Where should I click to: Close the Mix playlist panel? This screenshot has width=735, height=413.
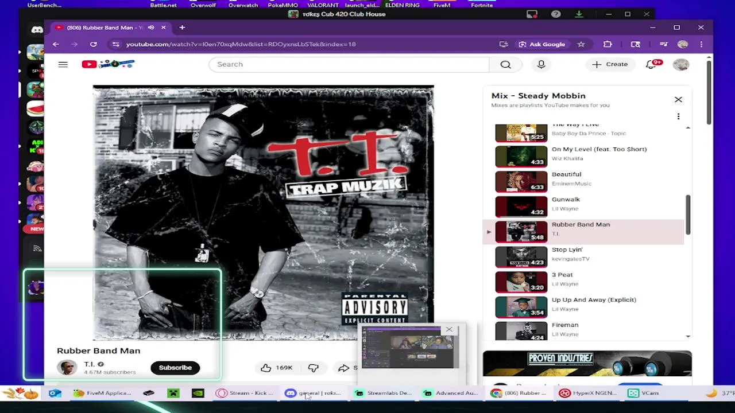point(678,100)
